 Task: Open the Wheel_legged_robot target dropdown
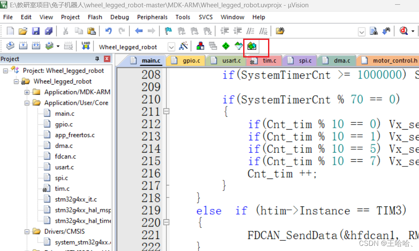pyautogui.click(x=171, y=47)
